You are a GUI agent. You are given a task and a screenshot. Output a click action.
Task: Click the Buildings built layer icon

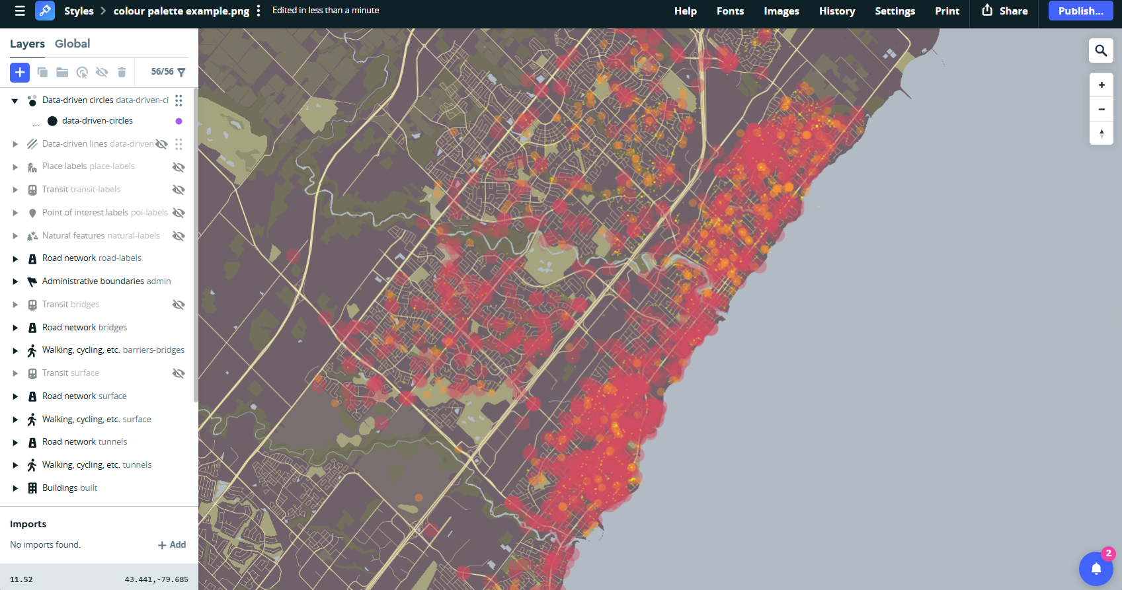pos(32,488)
